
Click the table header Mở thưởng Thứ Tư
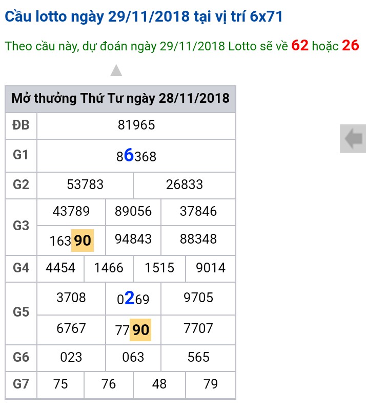[120, 98]
